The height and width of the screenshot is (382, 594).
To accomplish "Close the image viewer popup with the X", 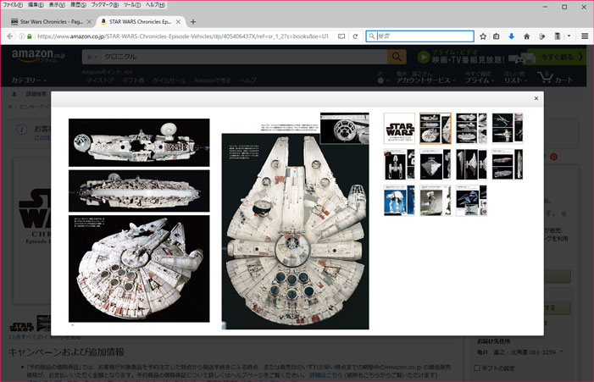I will click(536, 98).
